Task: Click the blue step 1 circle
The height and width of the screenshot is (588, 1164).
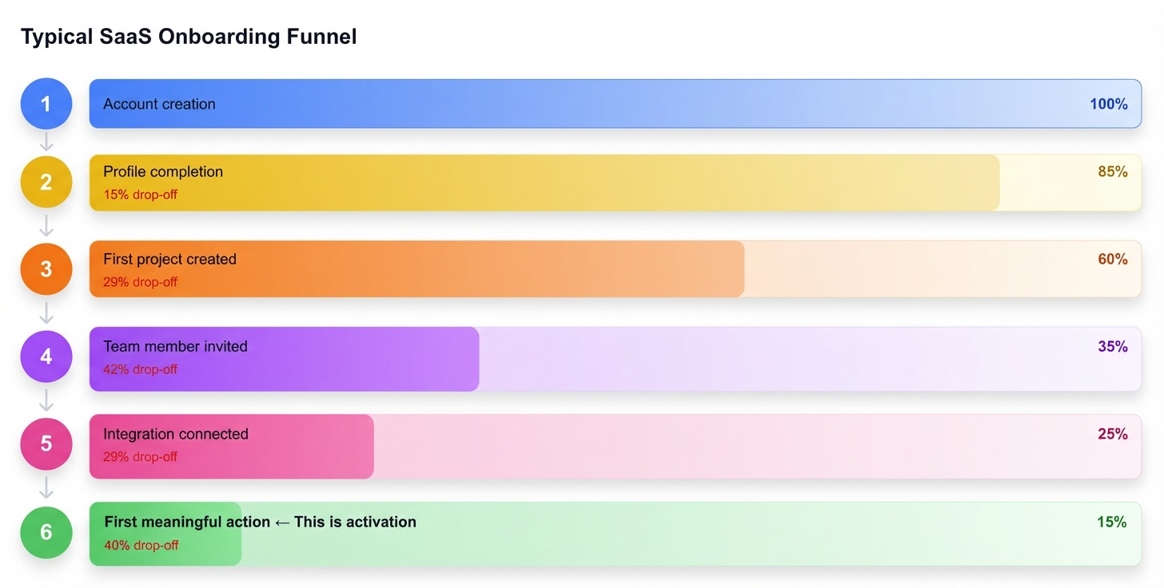Action: click(46, 104)
